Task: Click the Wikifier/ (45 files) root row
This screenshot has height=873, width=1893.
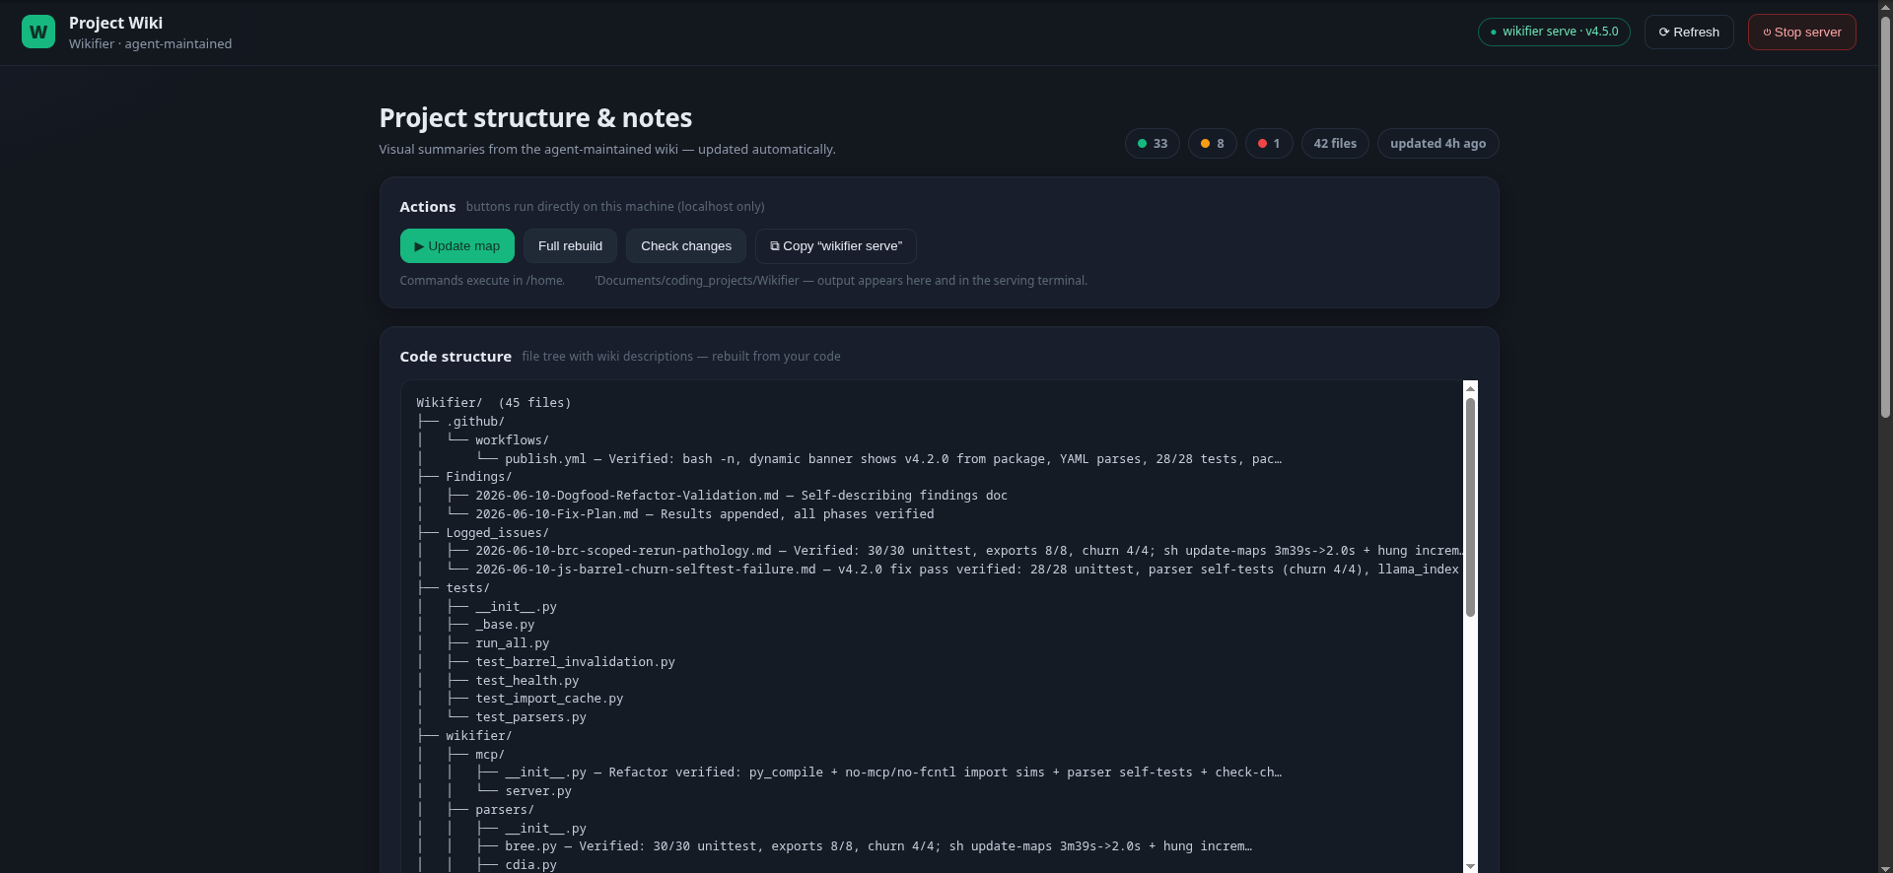Action: [494, 403]
